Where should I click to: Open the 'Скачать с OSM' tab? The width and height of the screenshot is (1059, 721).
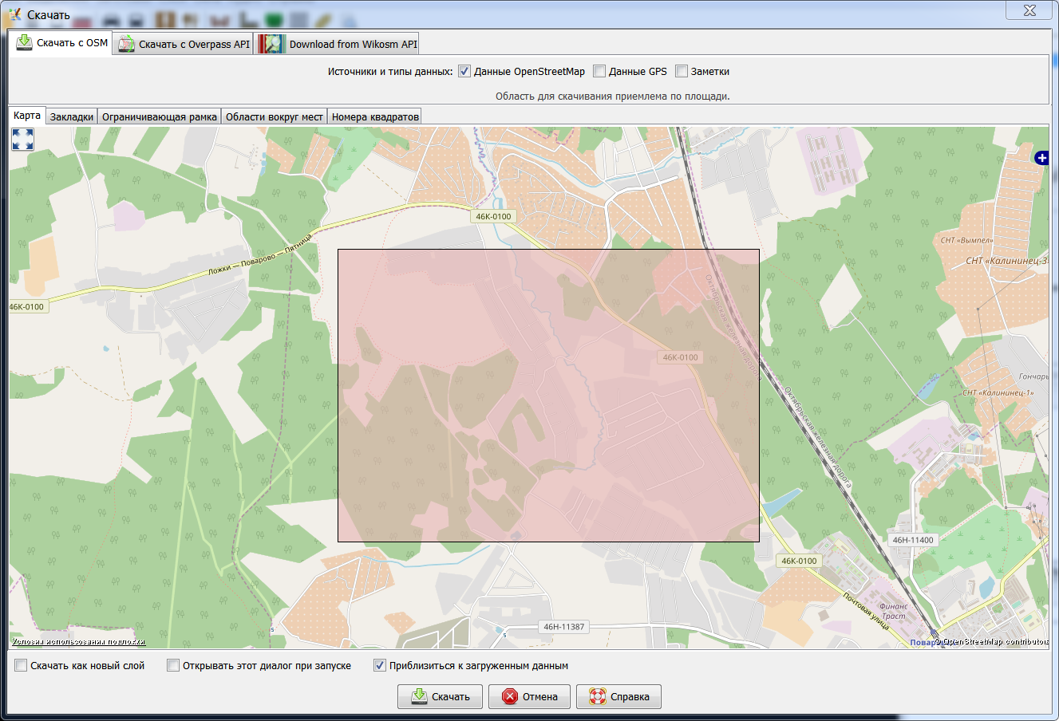click(x=62, y=43)
